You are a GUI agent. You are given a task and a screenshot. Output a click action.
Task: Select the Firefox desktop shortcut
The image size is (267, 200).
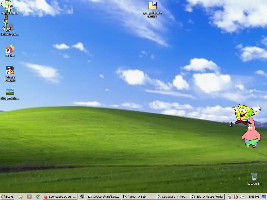(x=10, y=51)
